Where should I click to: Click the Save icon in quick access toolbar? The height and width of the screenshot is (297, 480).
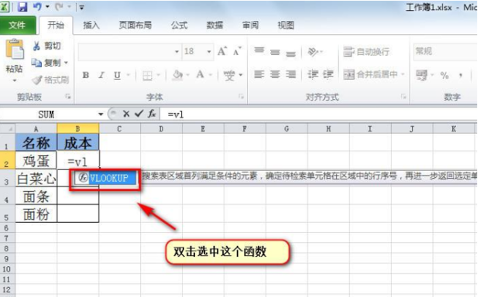tap(22, 7)
